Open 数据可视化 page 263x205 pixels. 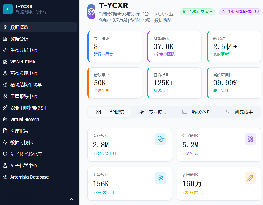(x=39, y=142)
